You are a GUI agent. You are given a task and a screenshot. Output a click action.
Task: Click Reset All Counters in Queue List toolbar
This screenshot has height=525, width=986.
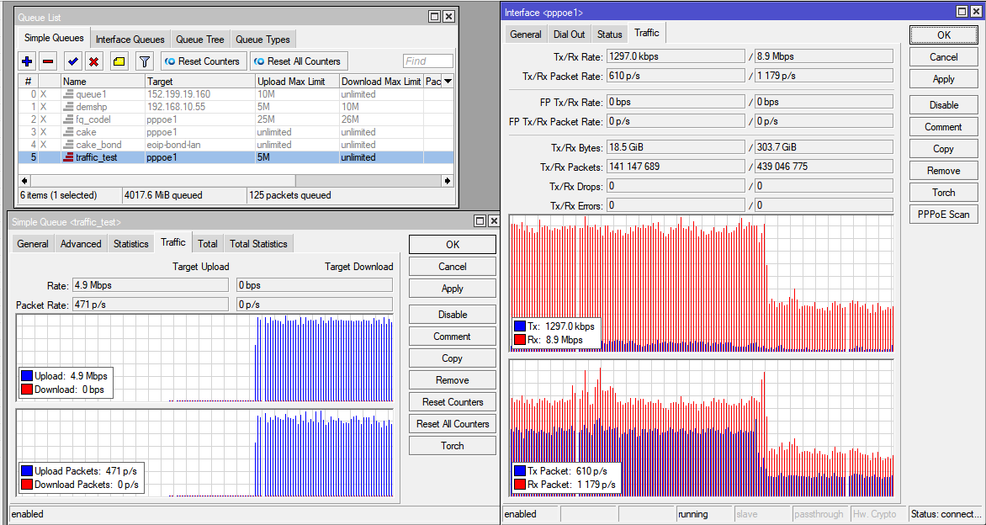click(298, 61)
